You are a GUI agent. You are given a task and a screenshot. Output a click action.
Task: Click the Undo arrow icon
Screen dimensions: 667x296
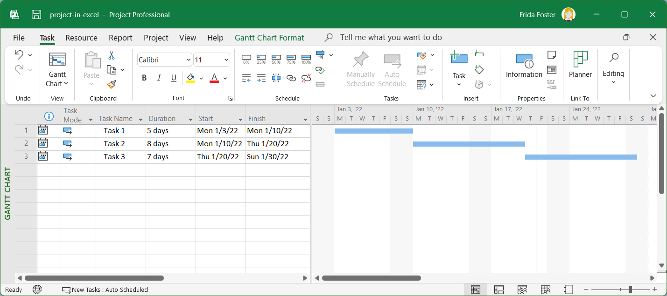click(x=19, y=55)
